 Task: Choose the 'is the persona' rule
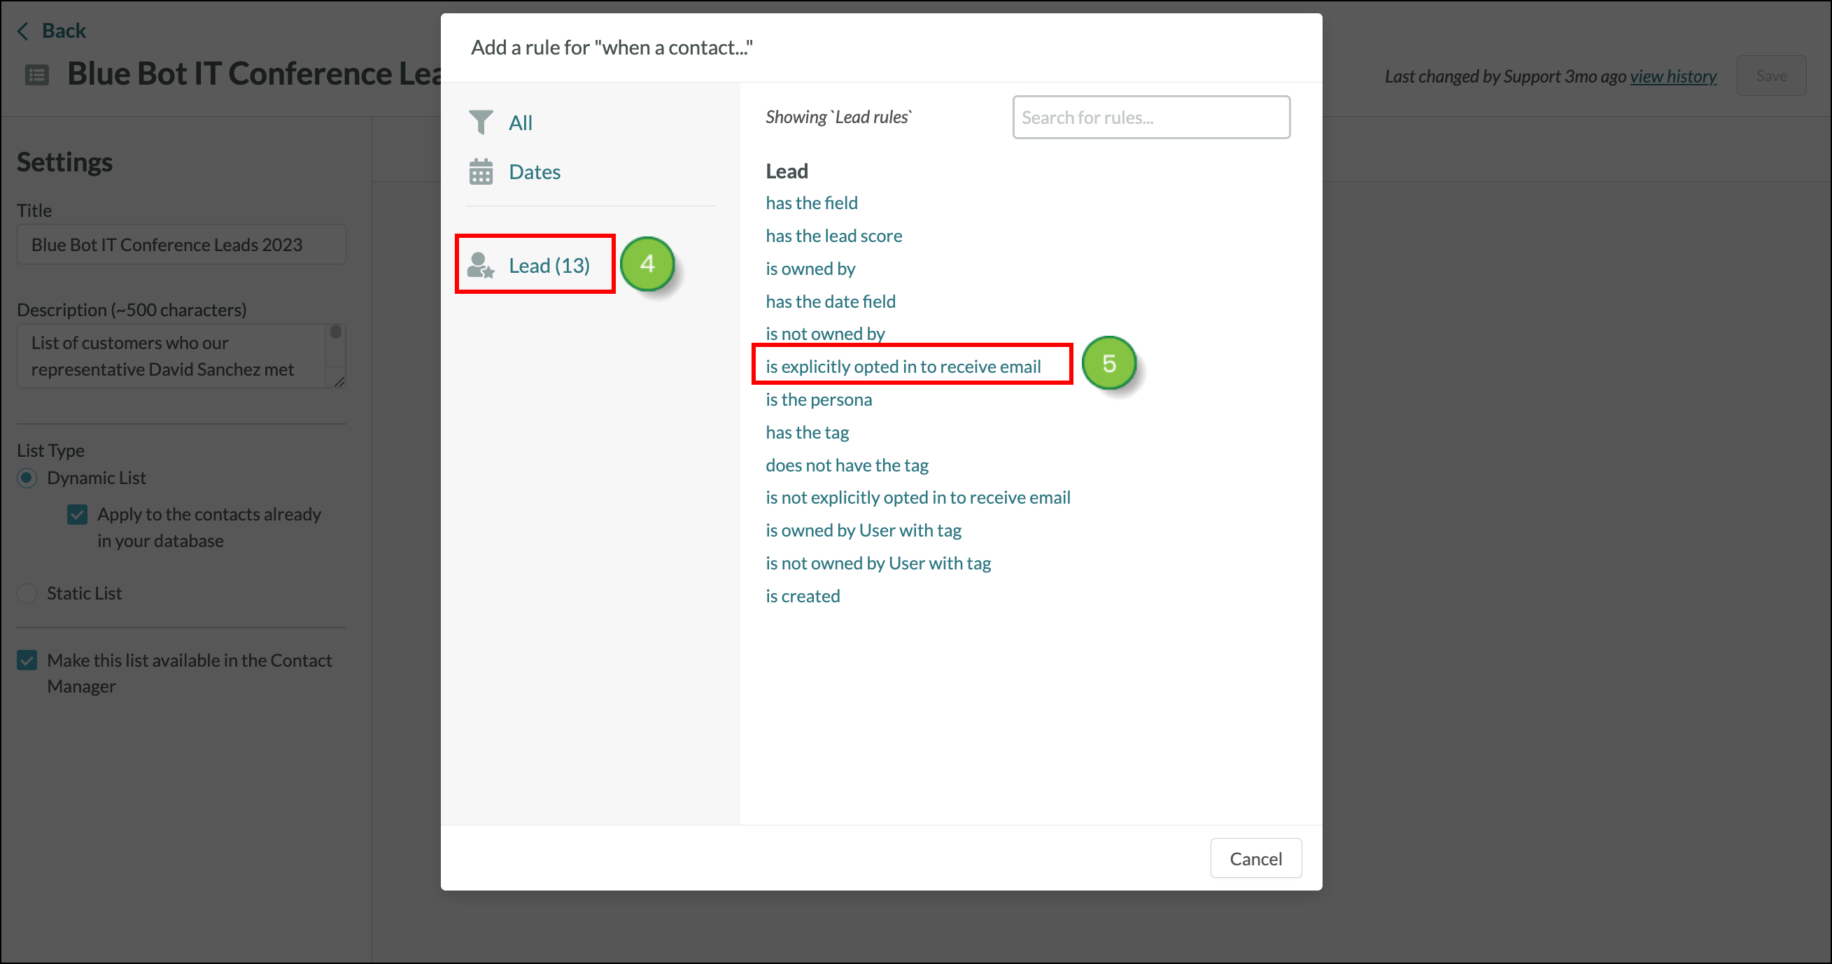[819, 399]
